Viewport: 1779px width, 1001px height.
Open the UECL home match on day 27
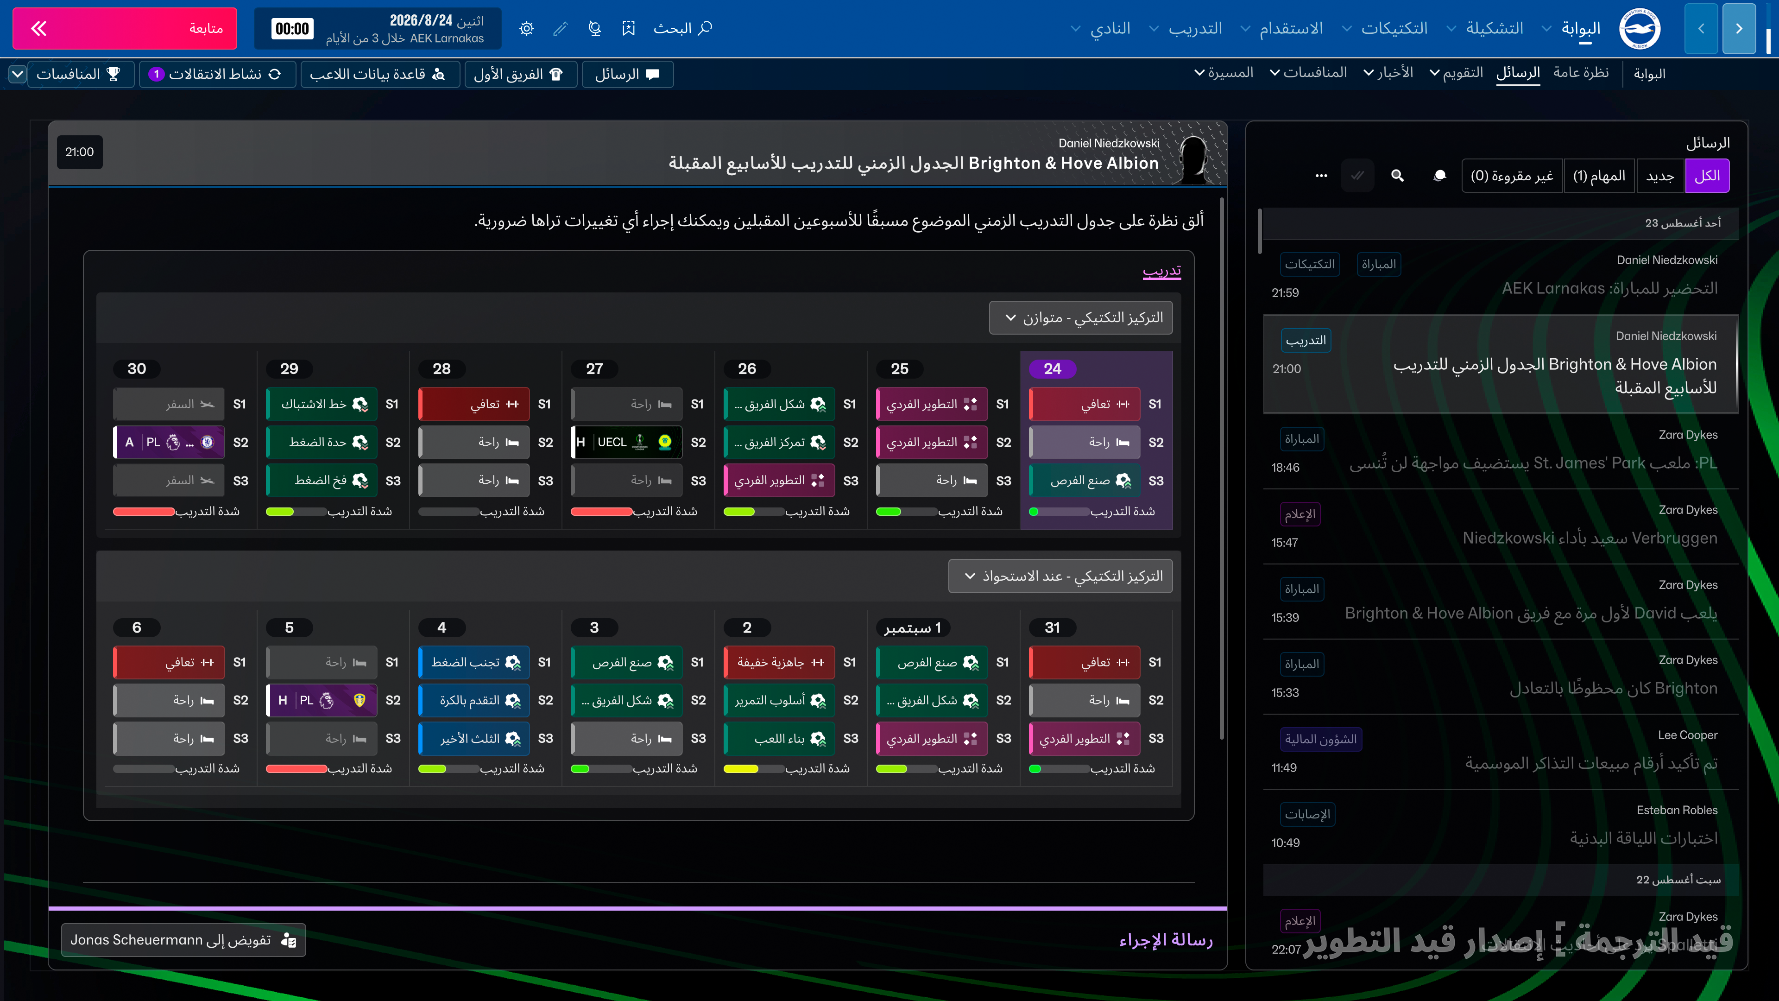[x=627, y=442]
